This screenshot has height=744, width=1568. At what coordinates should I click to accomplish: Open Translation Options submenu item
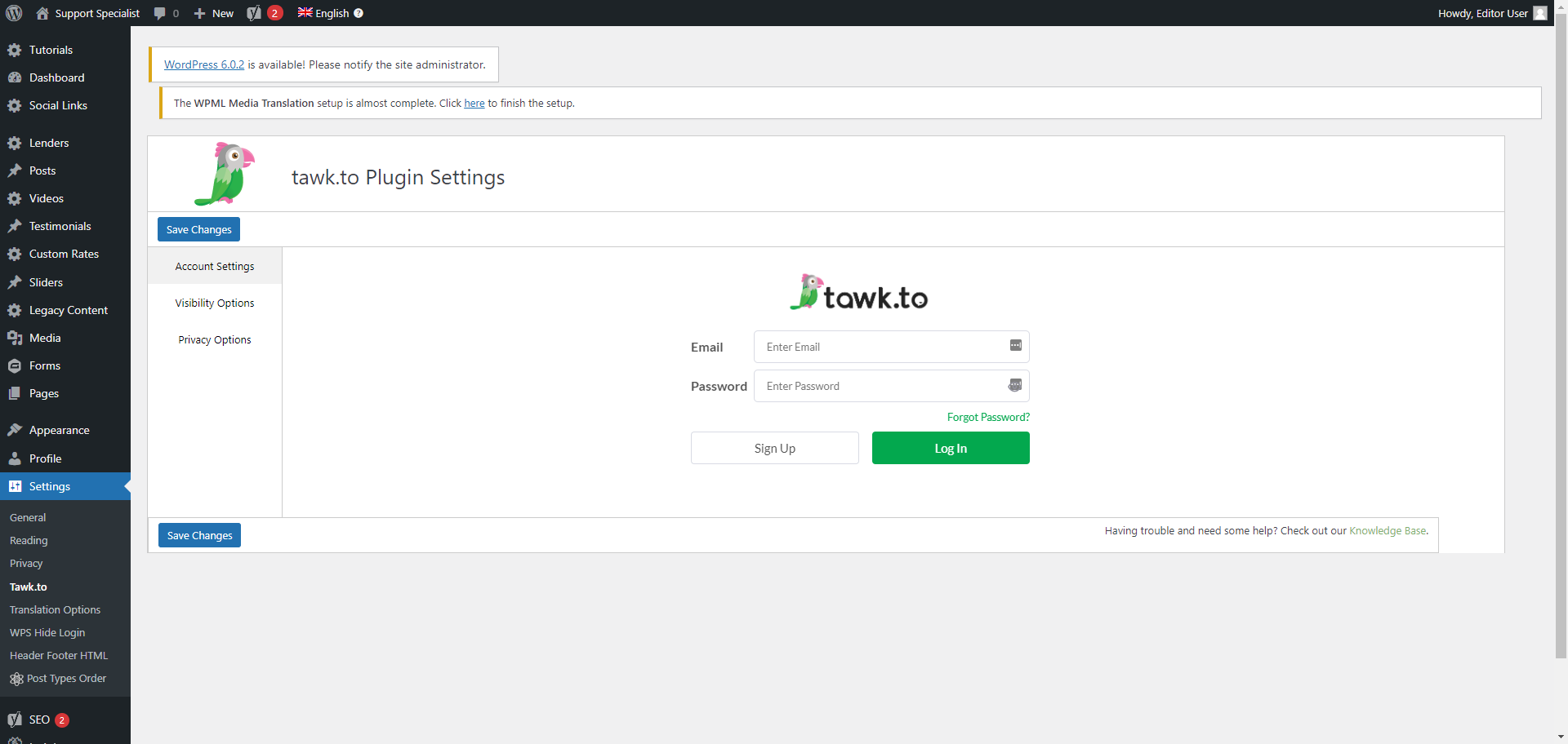55,609
